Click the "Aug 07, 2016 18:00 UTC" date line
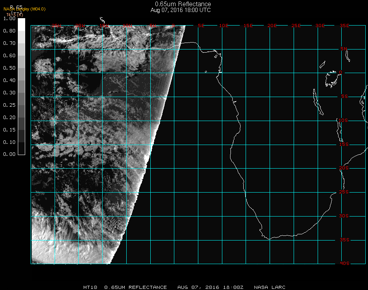The height and width of the screenshot is (290, 368). tap(181, 10)
